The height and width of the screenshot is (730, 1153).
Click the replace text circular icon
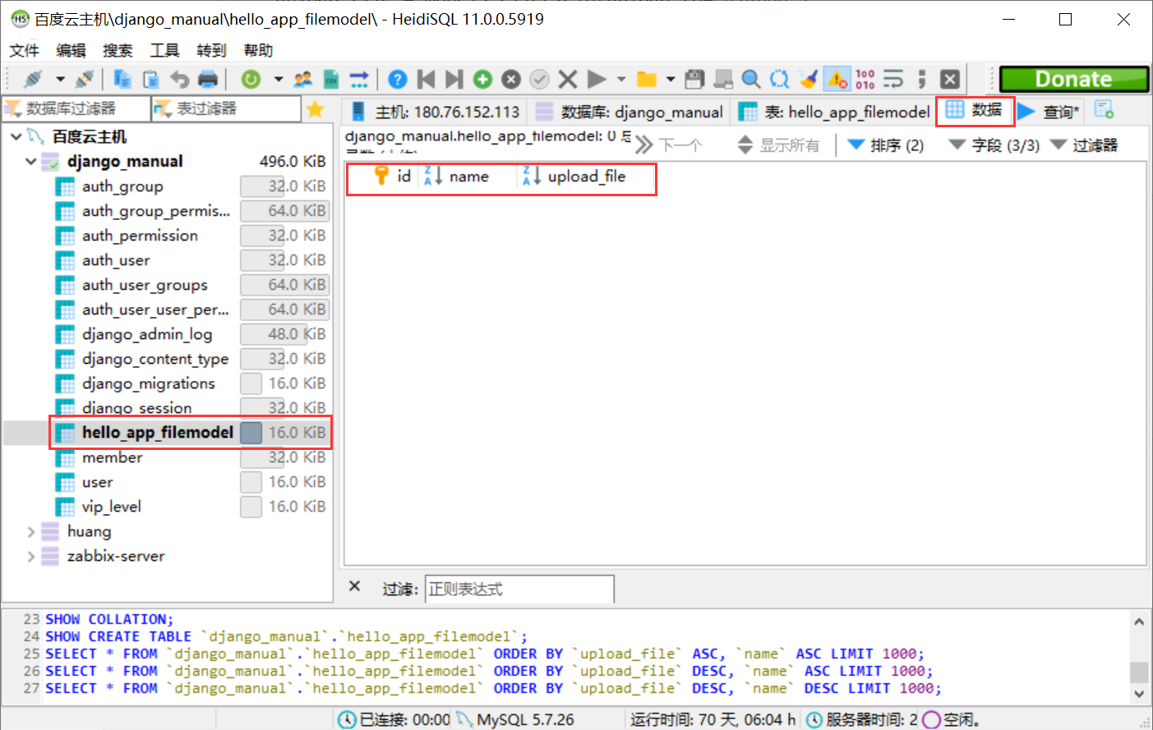pyautogui.click(x=779, y=79)
